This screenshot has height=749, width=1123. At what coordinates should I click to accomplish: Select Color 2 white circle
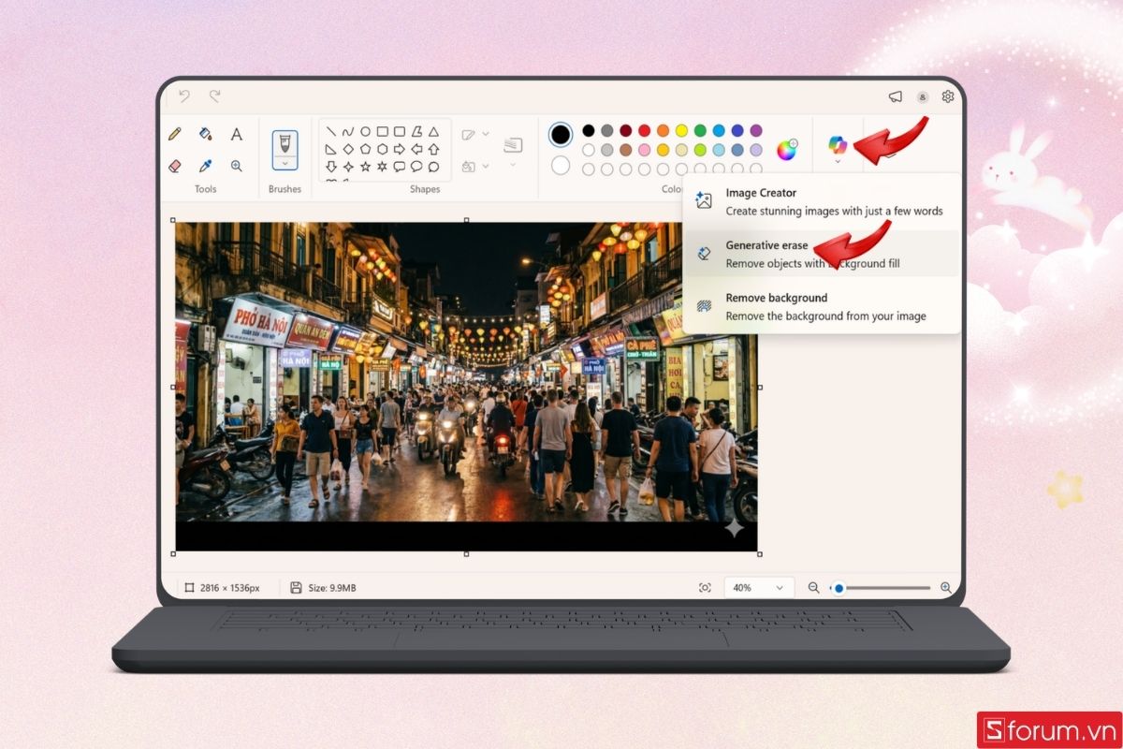pos(561,166)
